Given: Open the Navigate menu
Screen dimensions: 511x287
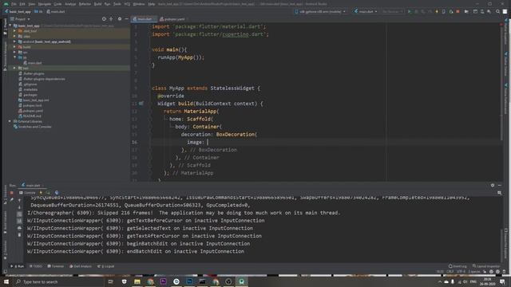Looking at the screenshot, I should 45,4.
